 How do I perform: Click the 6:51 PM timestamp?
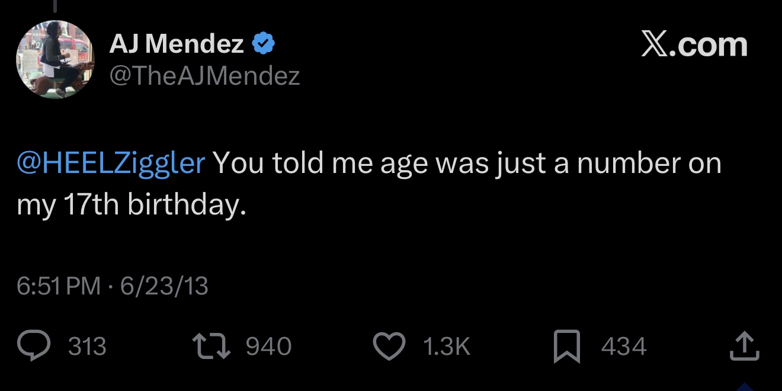pos(59,287)
